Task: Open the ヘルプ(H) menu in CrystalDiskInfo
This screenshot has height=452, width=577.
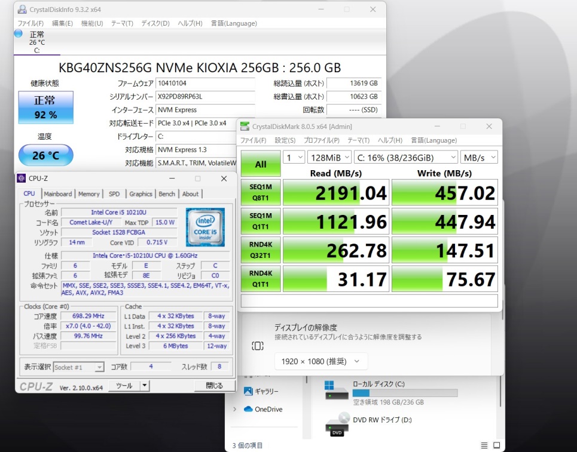Action: click(x=190, y=23)
